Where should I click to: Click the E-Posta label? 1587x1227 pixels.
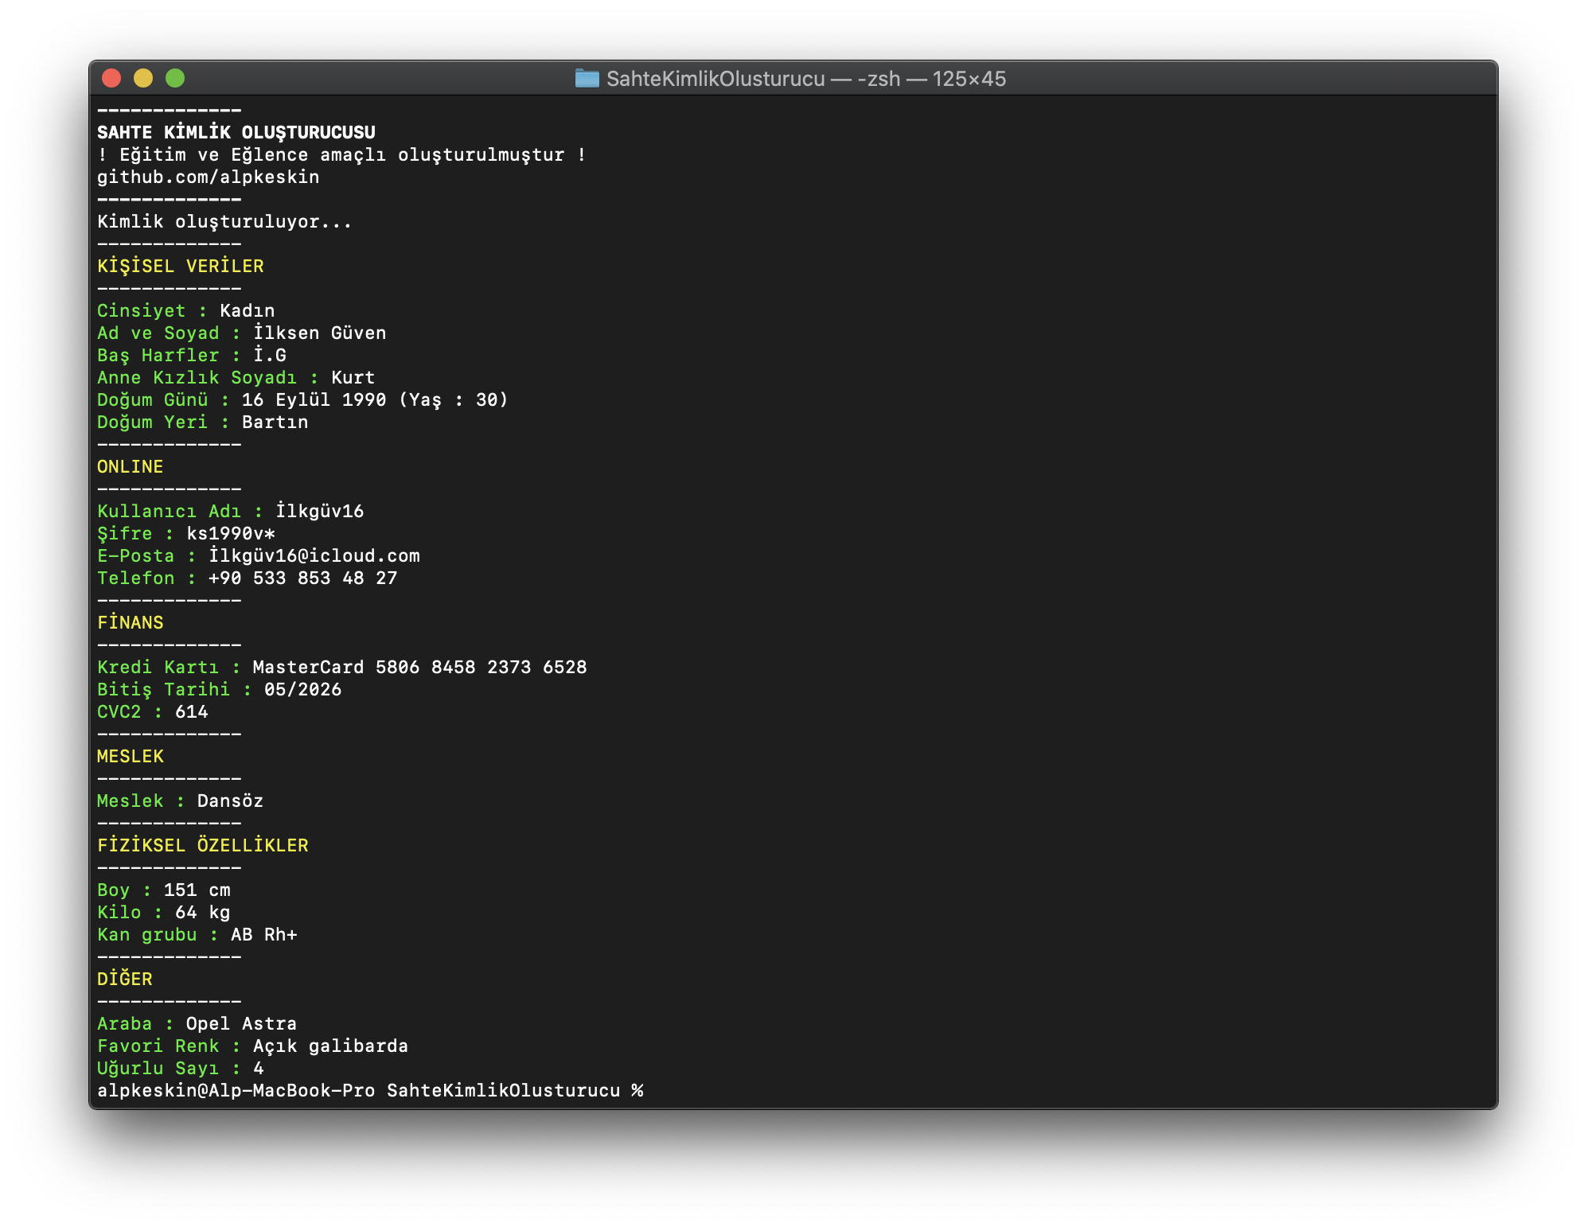tap(136, 555)
